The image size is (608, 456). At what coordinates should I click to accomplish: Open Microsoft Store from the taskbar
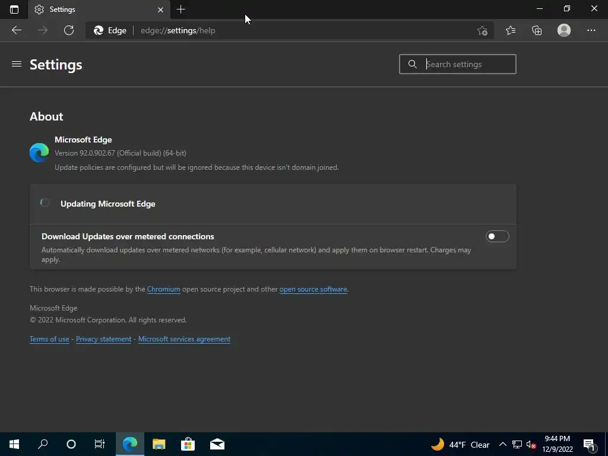(x=188, y=444)
